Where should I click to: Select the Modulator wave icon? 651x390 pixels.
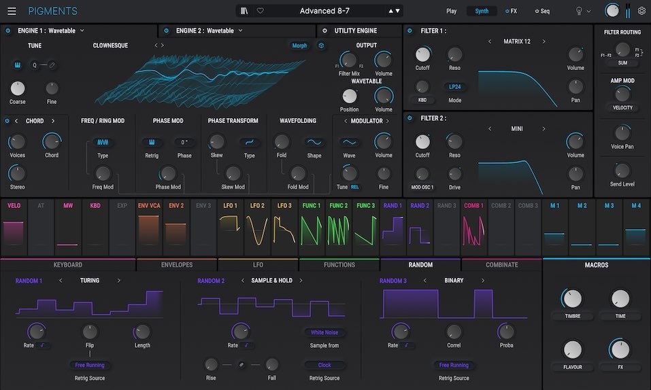[349, 142]
